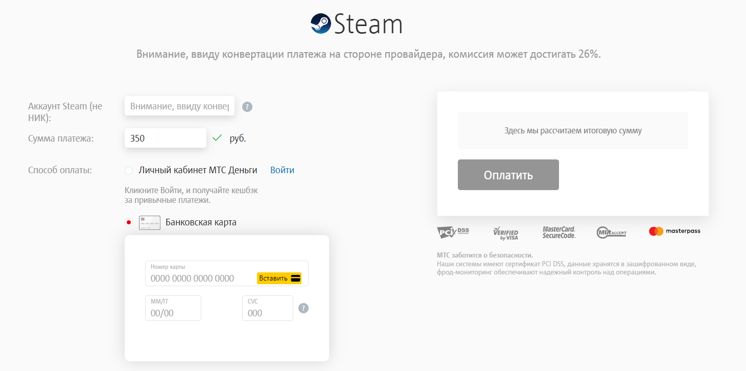The width and height of the screenshot is (746, 371).
Task: Click the 'Способ оплаты:' label
Action: (x=60, y=170)
